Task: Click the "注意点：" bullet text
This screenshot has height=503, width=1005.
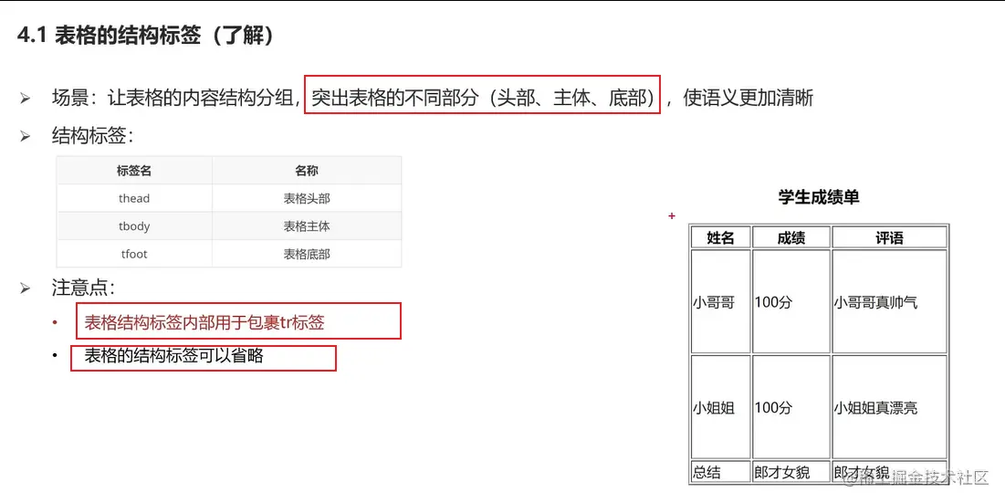Action: 83,288
